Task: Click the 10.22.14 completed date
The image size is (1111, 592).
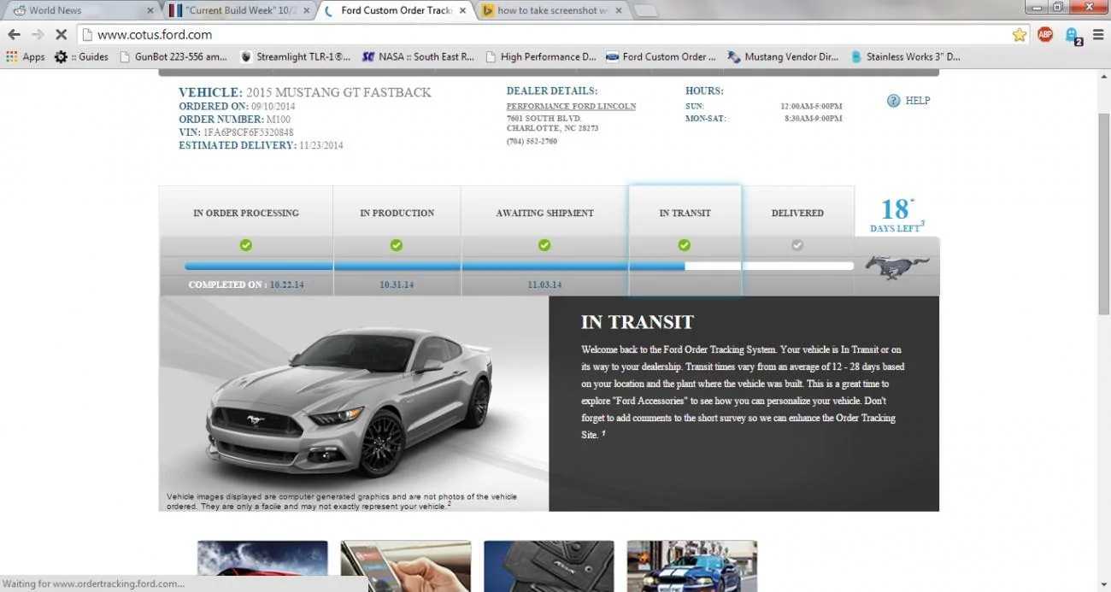Action: (x=287, y=284)
